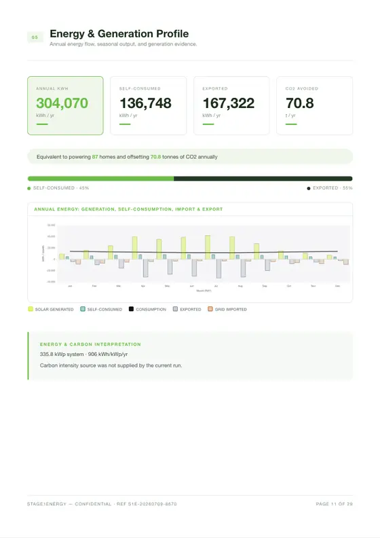
Task: Click the section number 05 badge
Action: coord(35,37)
